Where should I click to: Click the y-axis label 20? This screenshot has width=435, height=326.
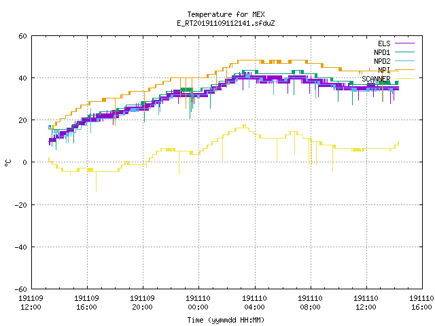pyautogui.click(x=22, y=120)
